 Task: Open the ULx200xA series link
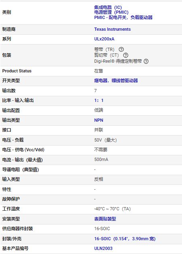tap(104, 39)
